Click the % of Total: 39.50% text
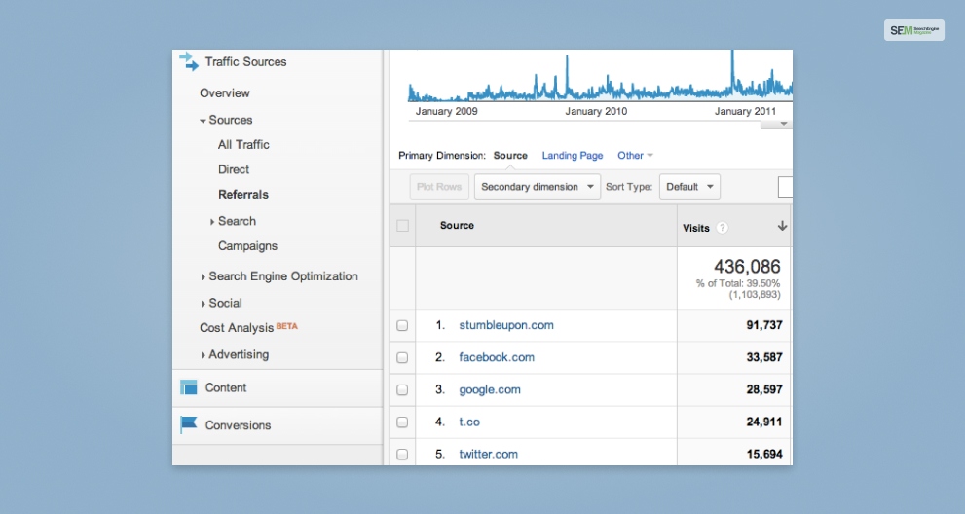This screenshot has width=965, height=514. pyautogui.click(x=738, y=284)
